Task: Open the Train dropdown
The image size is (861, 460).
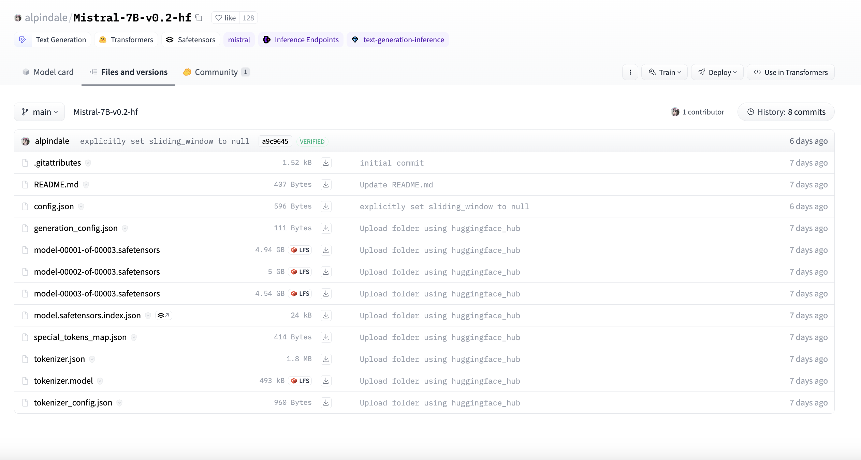Action: coord(664,72)
